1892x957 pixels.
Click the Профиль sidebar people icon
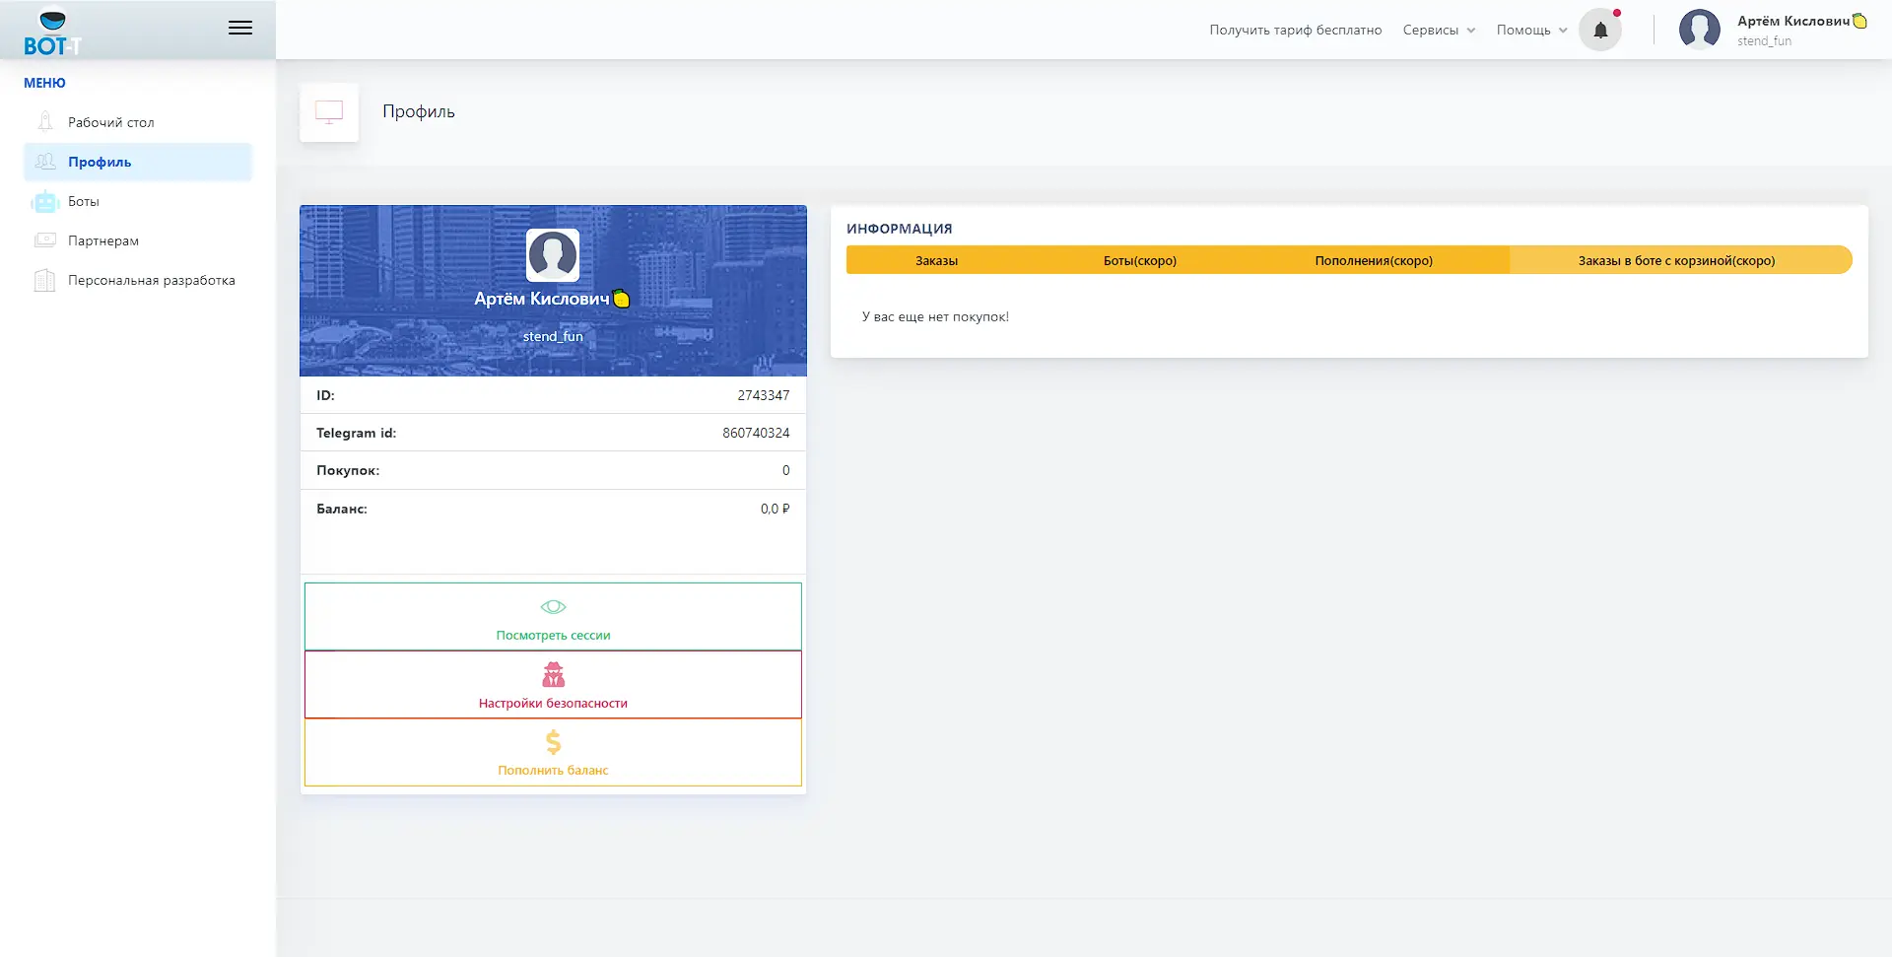pos(44,162)
